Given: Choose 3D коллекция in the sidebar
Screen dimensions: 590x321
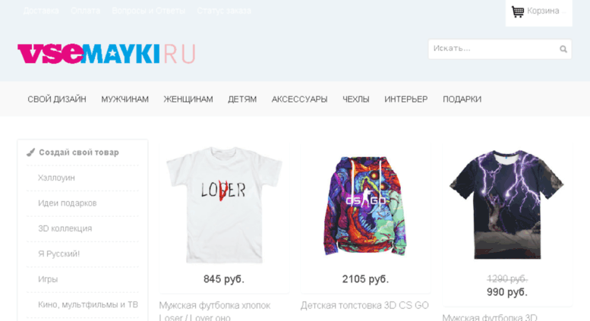Looking at the screenshot, I should click(65, 228).
